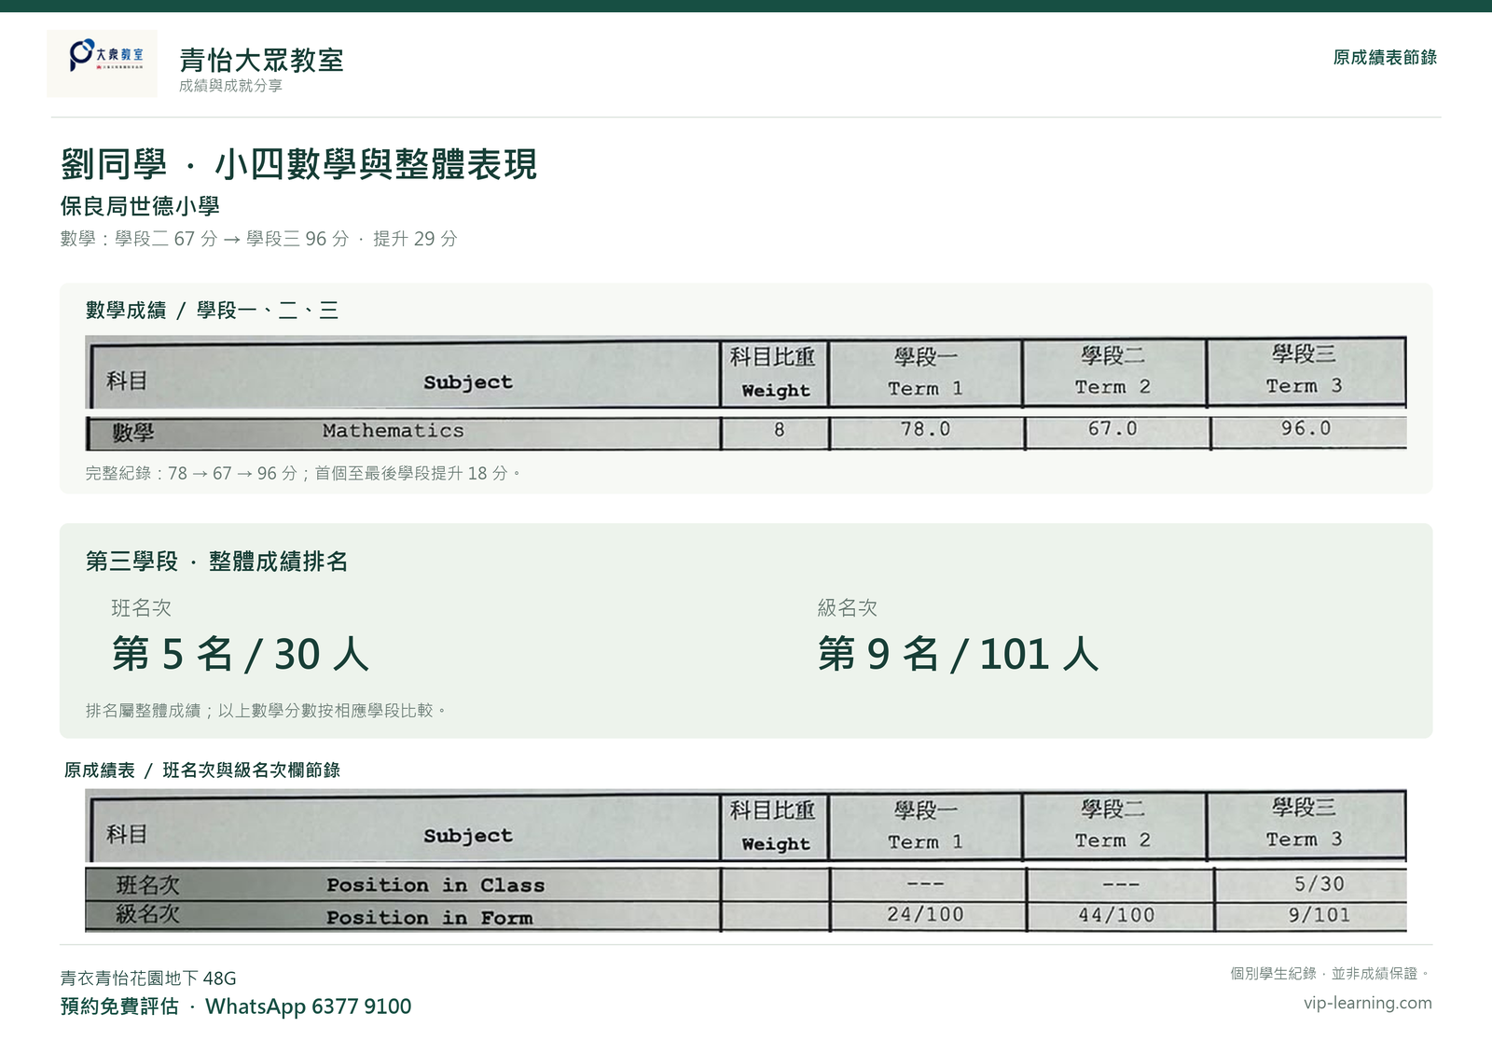Screen dimensions: 1492x1055
Task: Open the vip-learning.com website link
Action: [x=1368, y=1003]
